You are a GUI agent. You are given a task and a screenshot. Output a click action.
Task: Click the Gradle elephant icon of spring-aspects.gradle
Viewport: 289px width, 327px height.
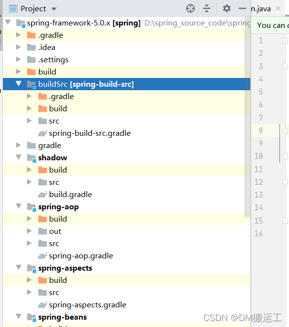pos(43,305)
